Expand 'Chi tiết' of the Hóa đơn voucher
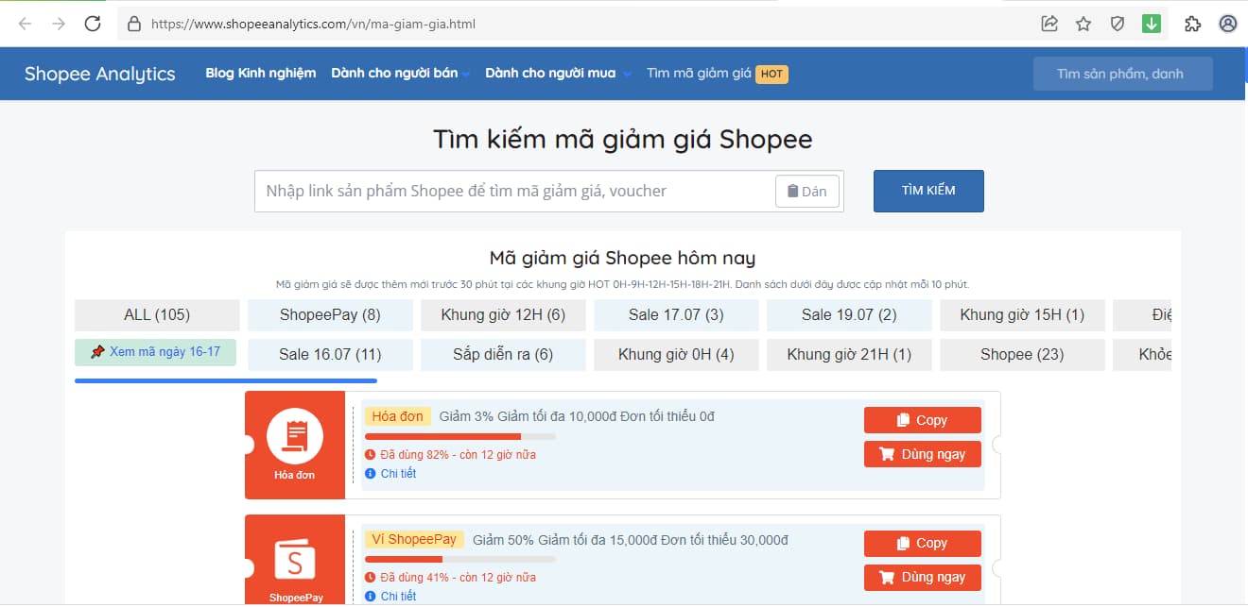 click(x=398, y=474)
